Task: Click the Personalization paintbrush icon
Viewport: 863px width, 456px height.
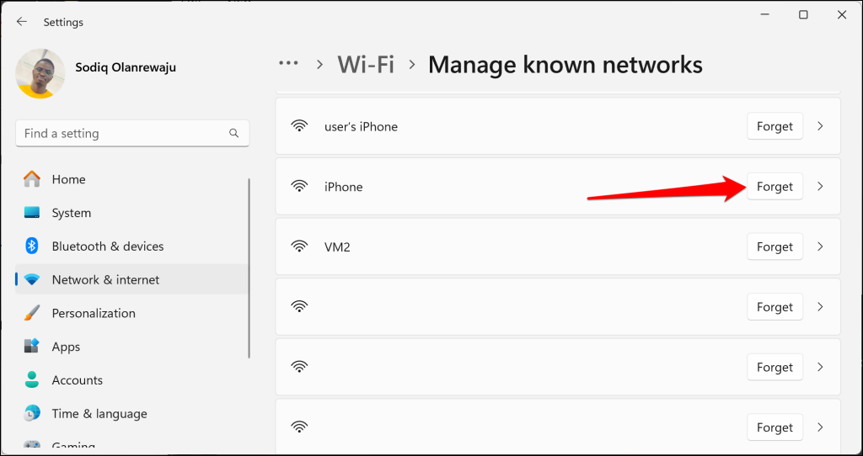Action: click(32, 313)
